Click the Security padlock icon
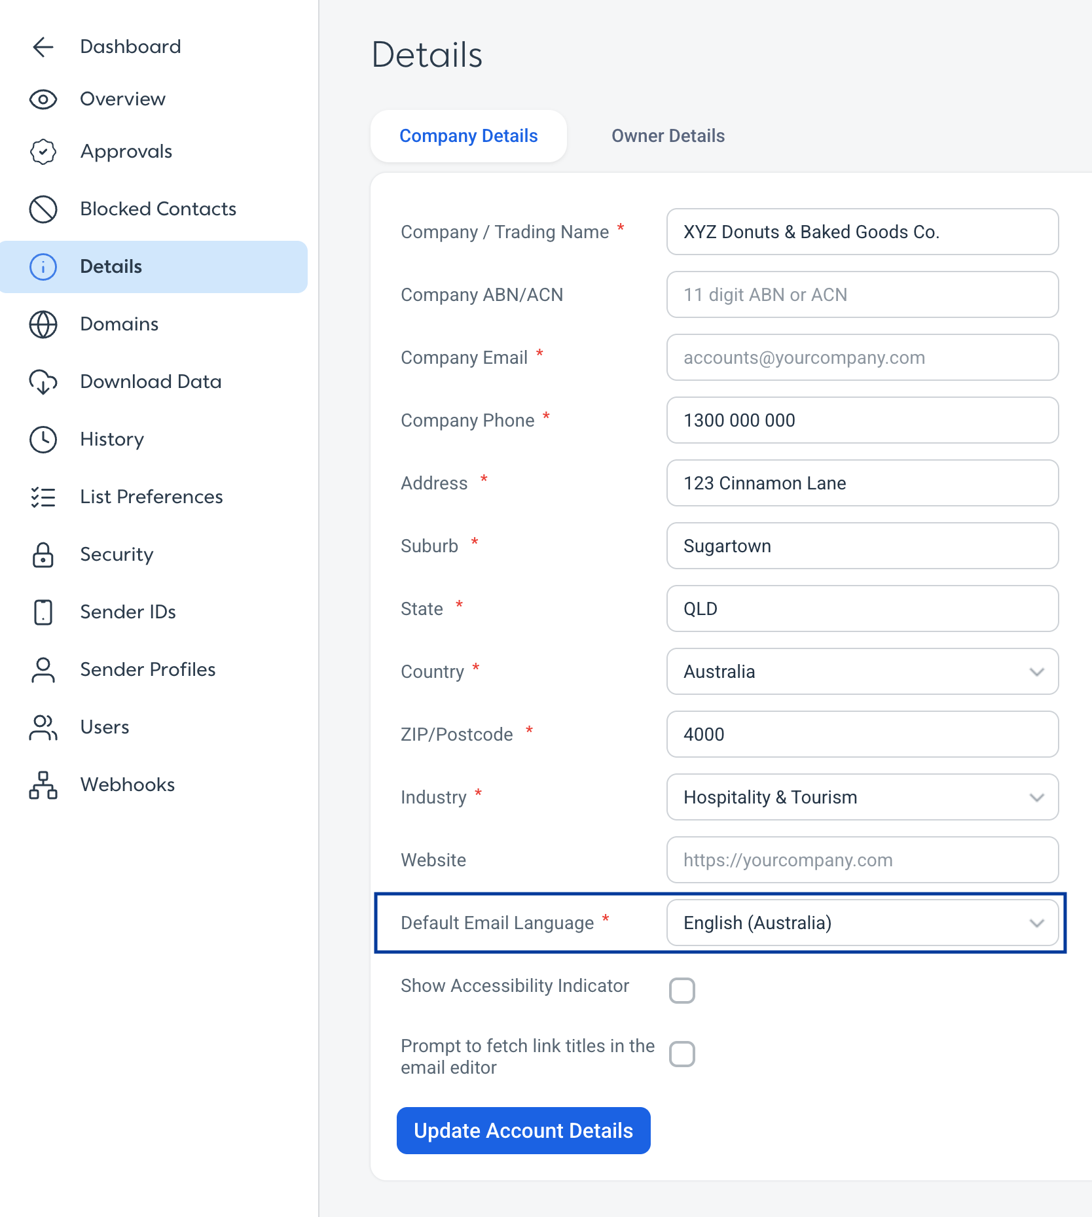This screenshot has height=1217, width=1092. tap(43, 555)
